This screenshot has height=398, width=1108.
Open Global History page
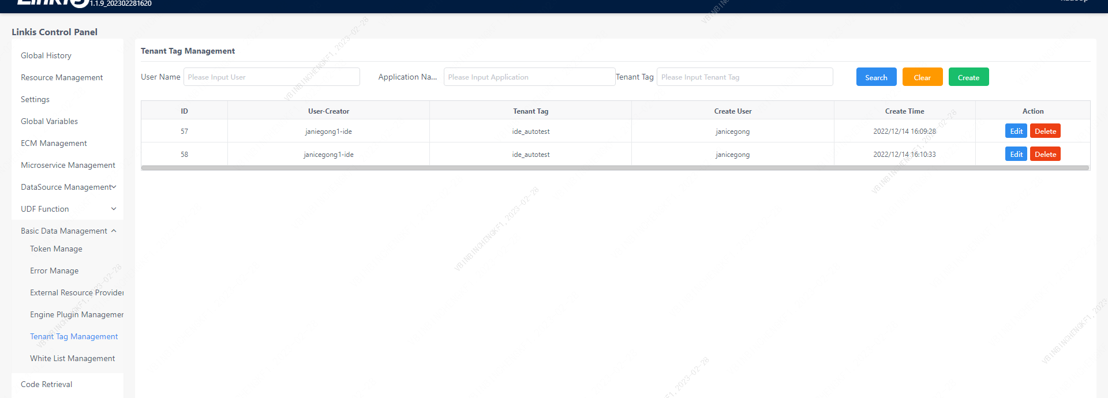(46, 55)
